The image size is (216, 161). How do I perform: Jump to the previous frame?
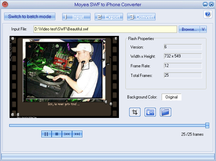point(67,134)
